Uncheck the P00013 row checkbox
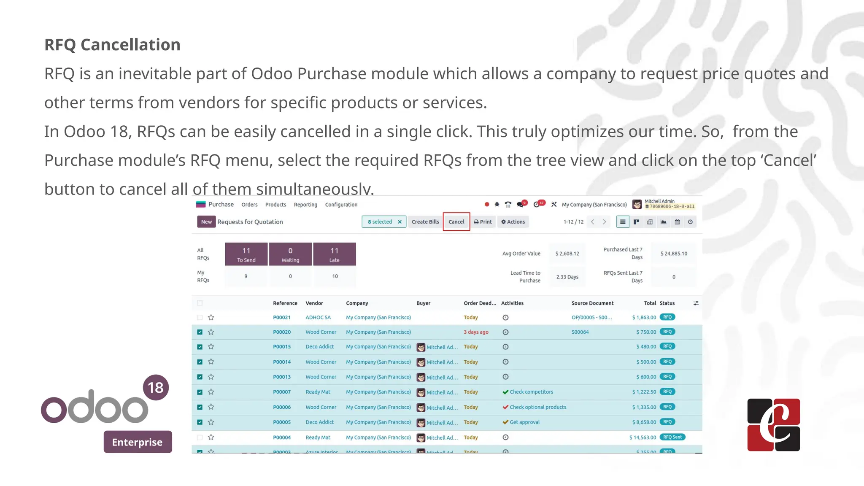Image resolution: width=864 pixels, height=486 pixels. pyautogui.click(x=200, y=377)
